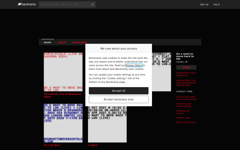Screen dimensions: 240x150
Task: Click the Follow button
Action: point(186,67)
